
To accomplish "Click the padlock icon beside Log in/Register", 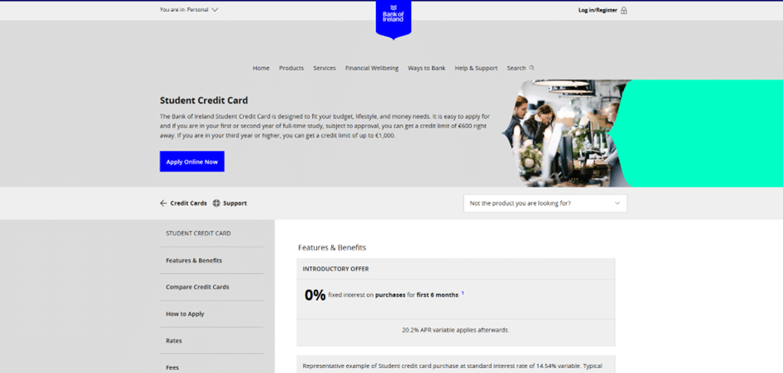I will point(623,10).
